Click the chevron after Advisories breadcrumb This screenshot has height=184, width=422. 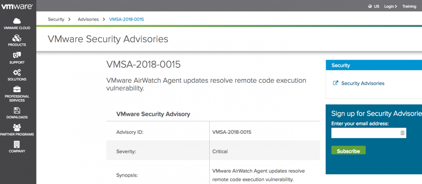coord(104,19)
